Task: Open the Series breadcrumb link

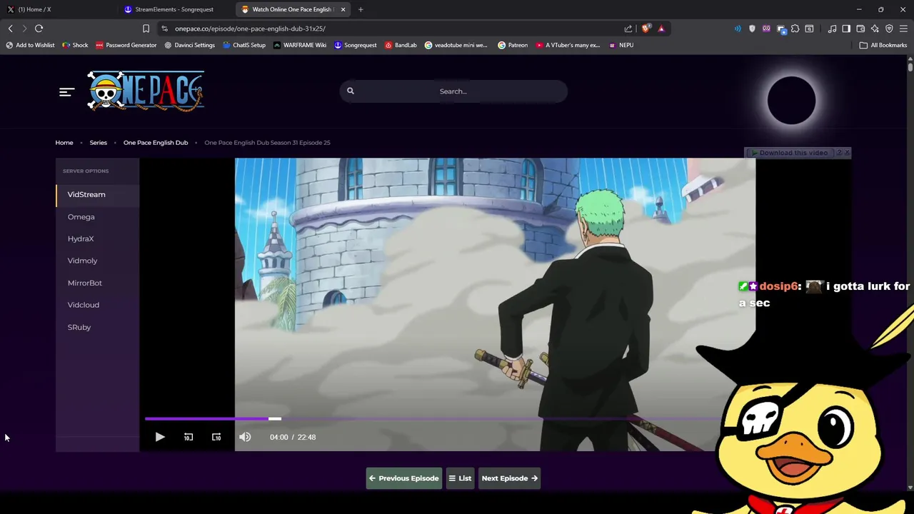Action: (98, 142)
